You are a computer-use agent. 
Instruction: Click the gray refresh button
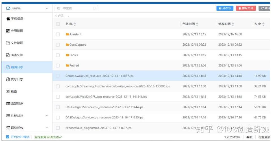tap(264, 8)
